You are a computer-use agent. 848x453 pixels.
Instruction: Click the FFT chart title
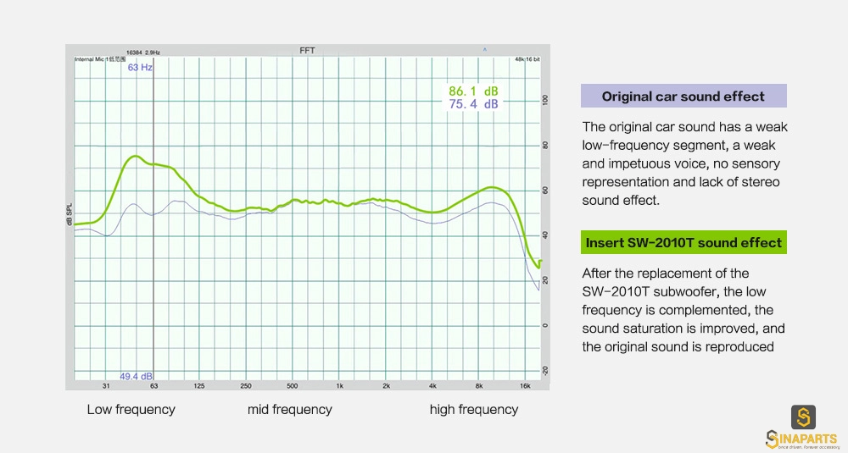point(307,50)
